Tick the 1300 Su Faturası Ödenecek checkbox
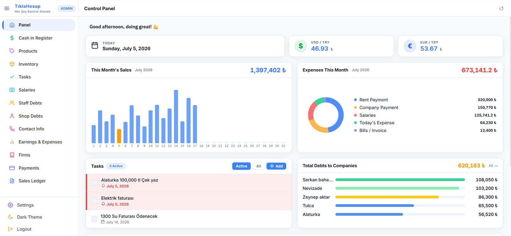Screen dimensions: 511x236 click(94, 219)
